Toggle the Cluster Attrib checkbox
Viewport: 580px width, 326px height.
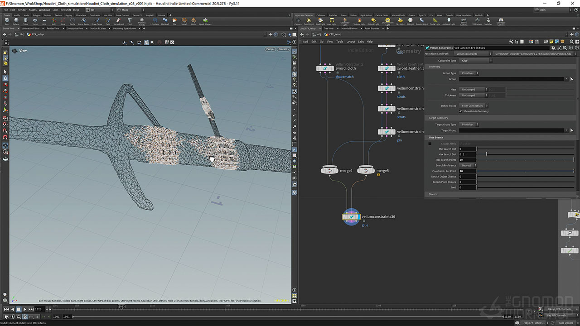point(430,144)
